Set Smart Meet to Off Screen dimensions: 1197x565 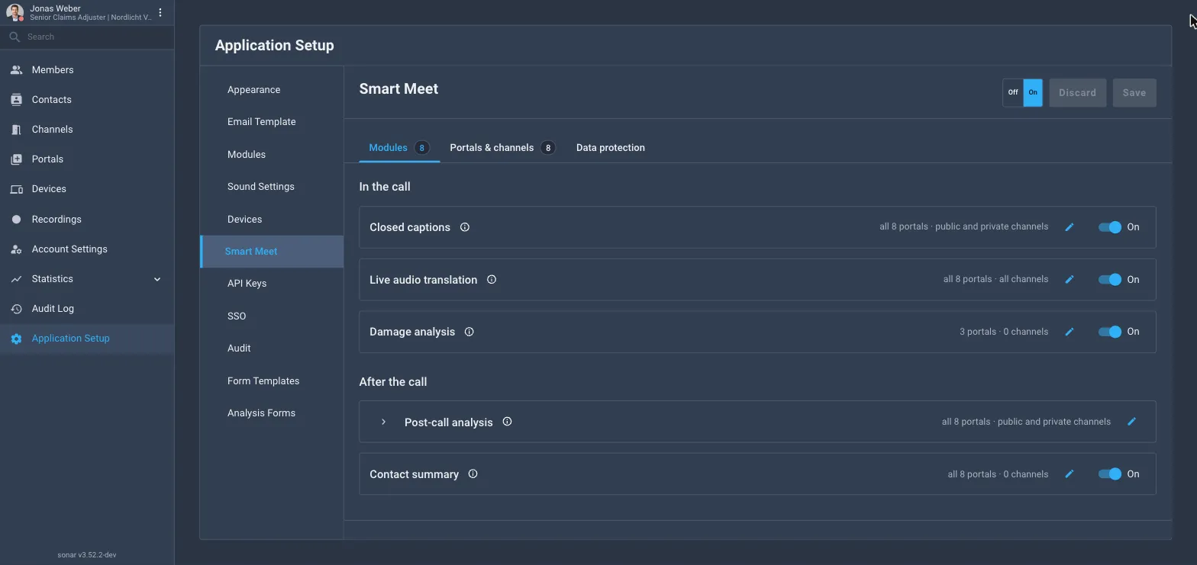(x=1013, y=92)
